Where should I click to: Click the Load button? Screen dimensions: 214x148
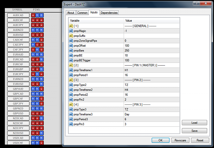click(194, 123)
